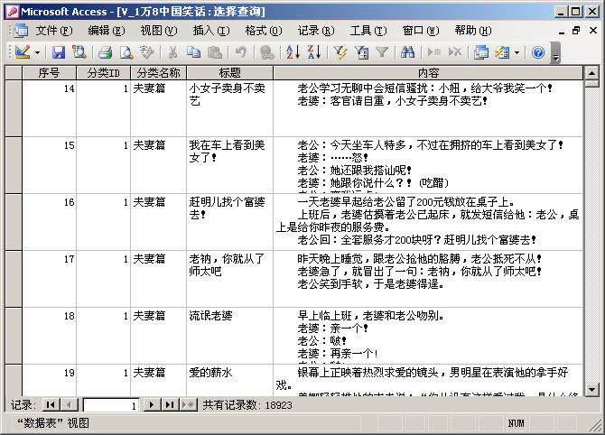605x435 pixels.
Task: Click the Undo arrow icon
Action: [x=241, y=52]
